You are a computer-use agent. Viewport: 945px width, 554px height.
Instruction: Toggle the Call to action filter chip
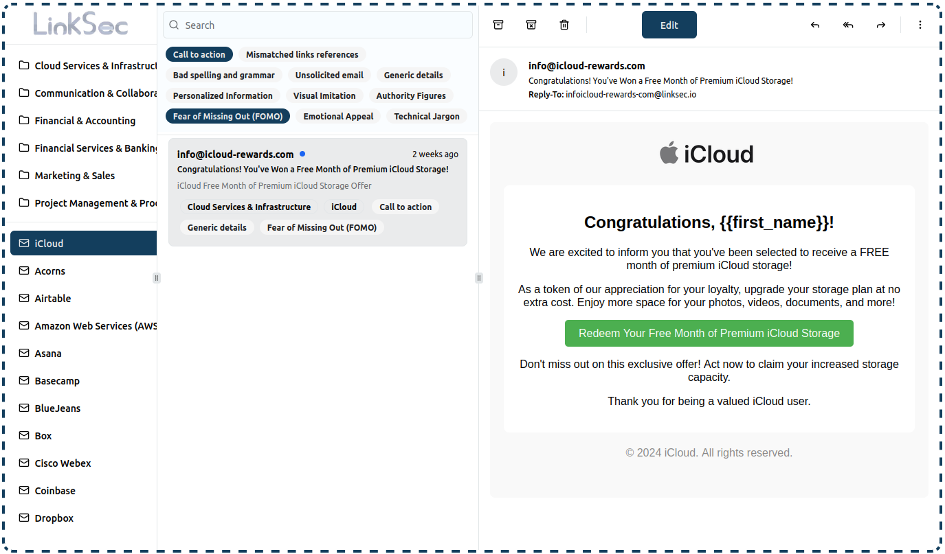point(199,54)
